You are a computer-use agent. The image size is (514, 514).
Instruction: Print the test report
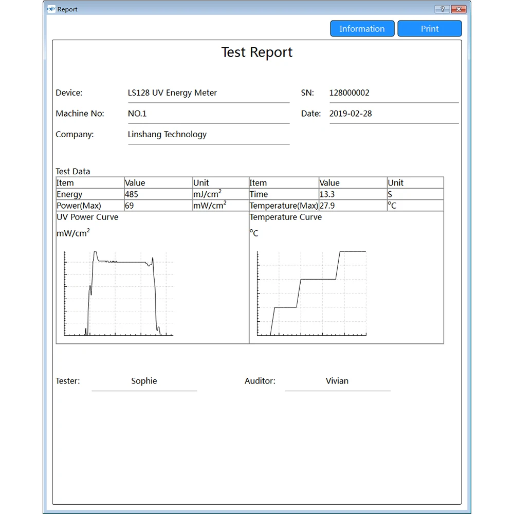(x=429, y=29)
